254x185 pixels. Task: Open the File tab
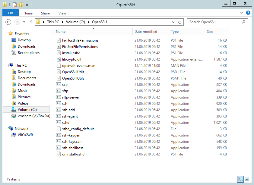tap(11, 13)
